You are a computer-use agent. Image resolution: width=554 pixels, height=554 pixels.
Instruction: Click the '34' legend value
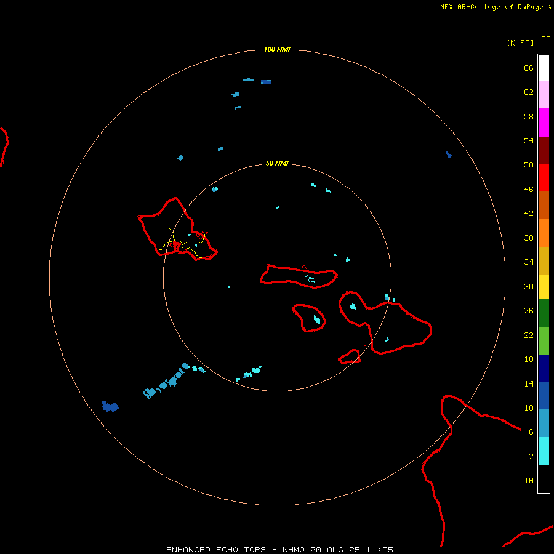click(x=529, y=262)
